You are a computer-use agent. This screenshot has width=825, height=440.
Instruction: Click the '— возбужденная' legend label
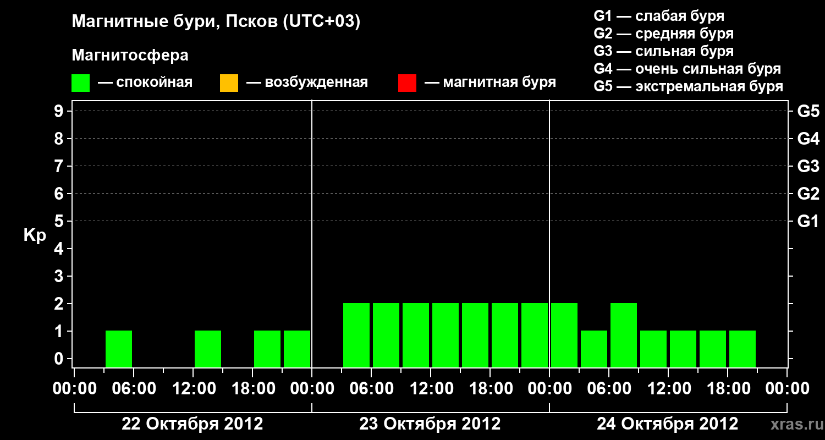pyautogui.click(x=307, y=82)
